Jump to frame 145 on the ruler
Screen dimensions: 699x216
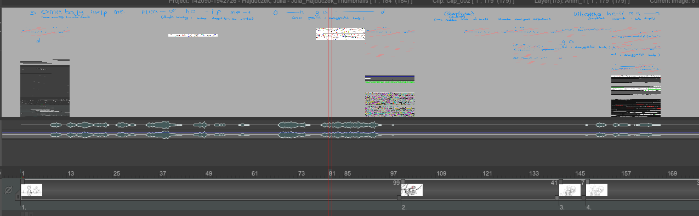(580, 173)
